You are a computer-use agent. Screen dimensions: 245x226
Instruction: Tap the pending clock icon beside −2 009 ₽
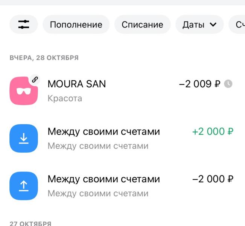[x=228, y=84]
